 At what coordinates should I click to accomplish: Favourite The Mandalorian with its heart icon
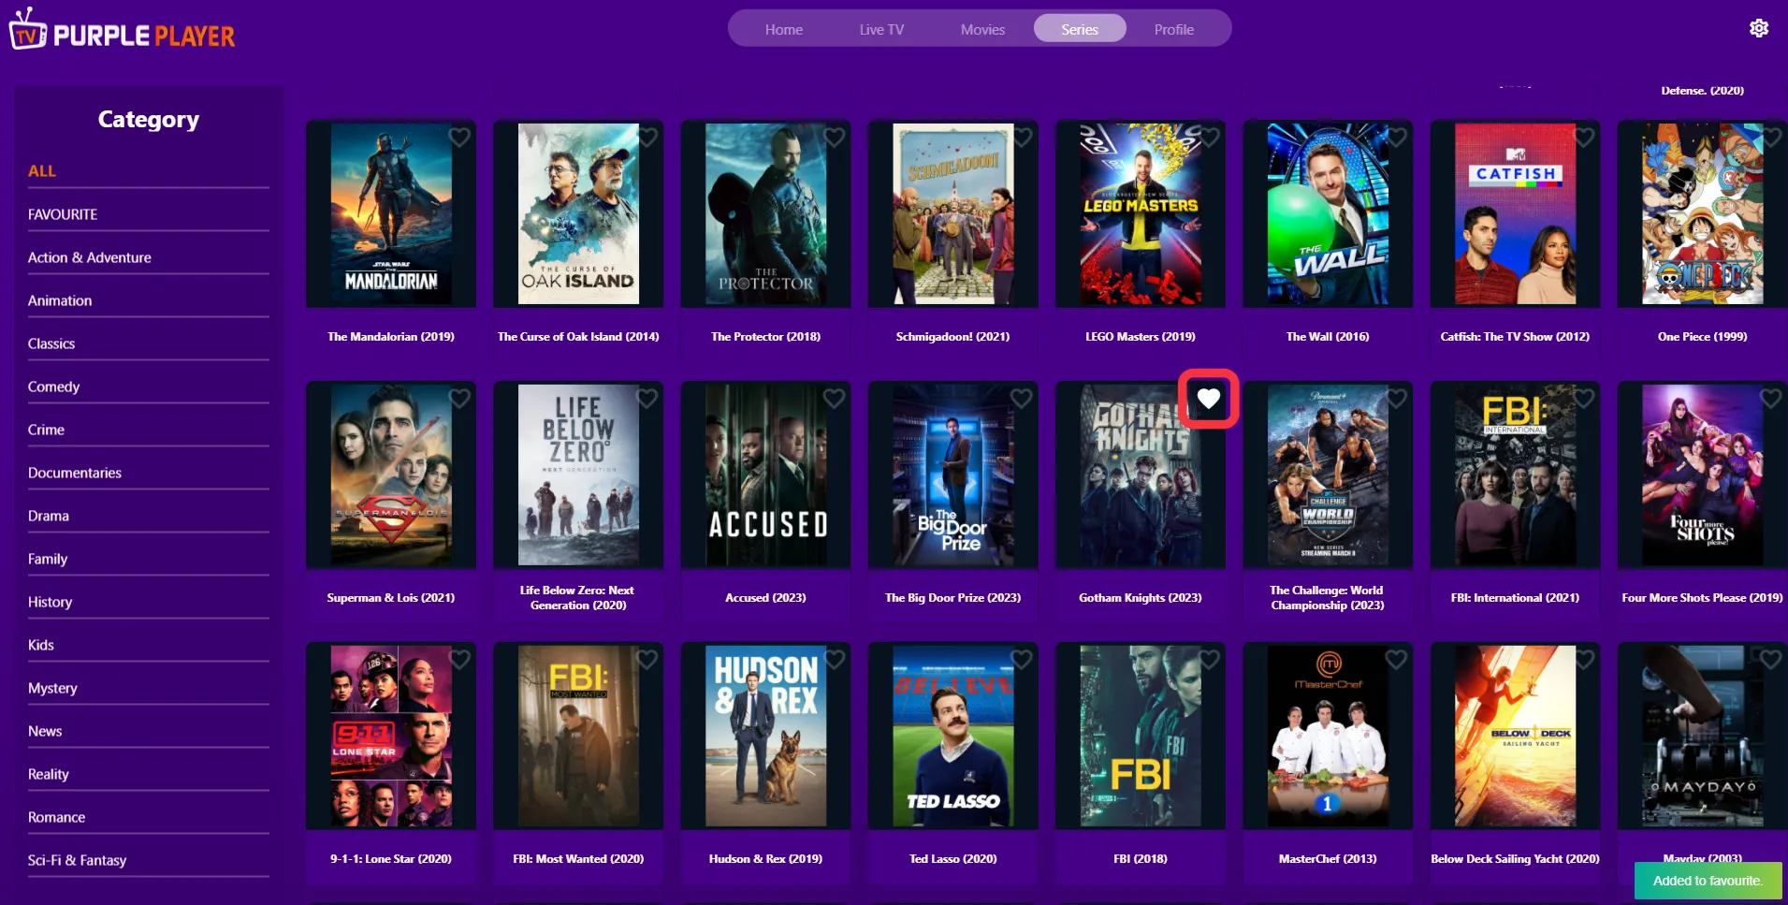click(459, 138)
